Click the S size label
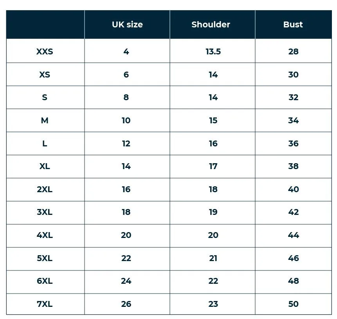This screenshot has width=337, height=319. coord(45,97)
